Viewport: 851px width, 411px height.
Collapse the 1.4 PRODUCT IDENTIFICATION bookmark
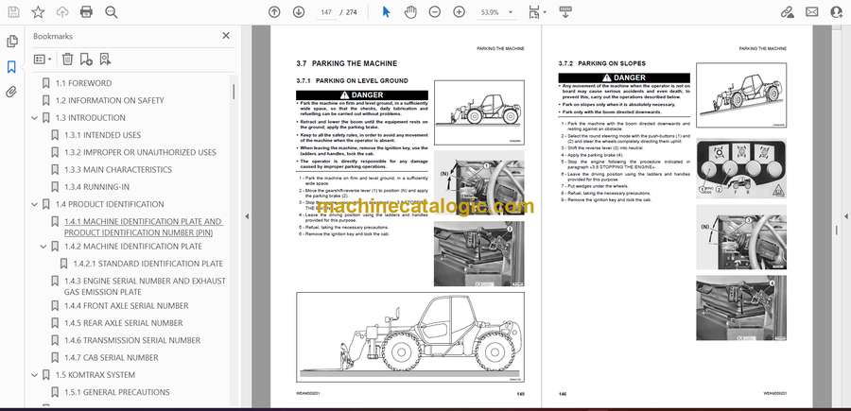pos(35,204)
